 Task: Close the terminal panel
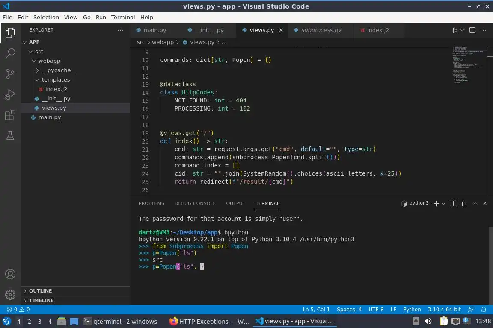click(x=485, y=203)
